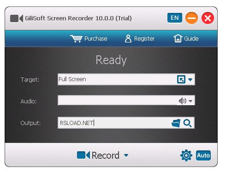The height and width of the screenshot is (173, 226).
Task: Click the Ready status text
Action: (x=111, y=60)
